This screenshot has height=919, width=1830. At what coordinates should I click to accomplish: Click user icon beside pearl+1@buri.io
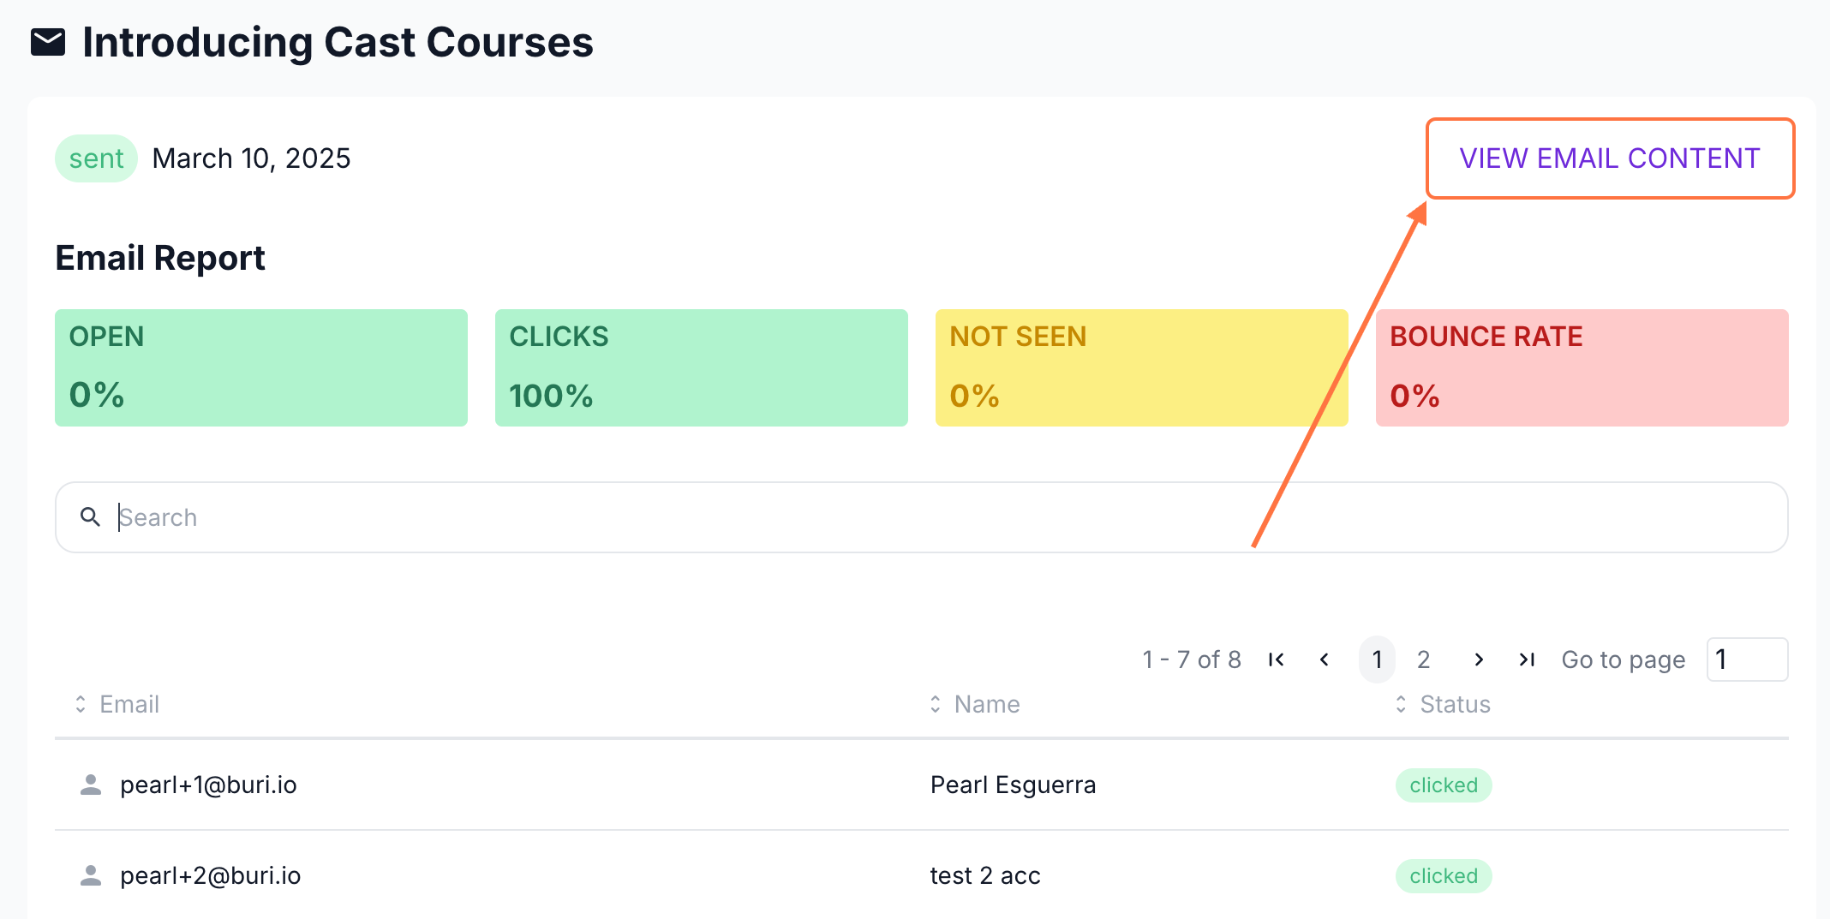[91, 785]
